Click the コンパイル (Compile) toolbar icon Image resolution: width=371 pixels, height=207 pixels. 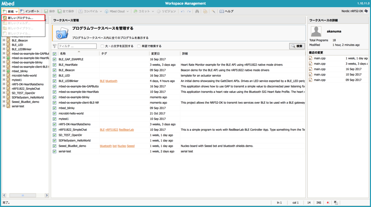(80, 11)
